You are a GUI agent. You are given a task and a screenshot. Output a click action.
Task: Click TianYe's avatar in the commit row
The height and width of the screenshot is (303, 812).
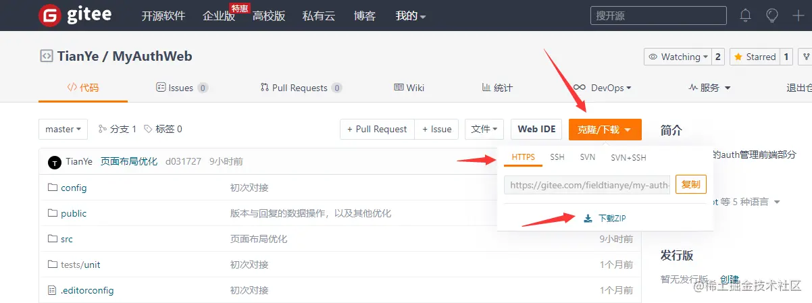[54, 161]
